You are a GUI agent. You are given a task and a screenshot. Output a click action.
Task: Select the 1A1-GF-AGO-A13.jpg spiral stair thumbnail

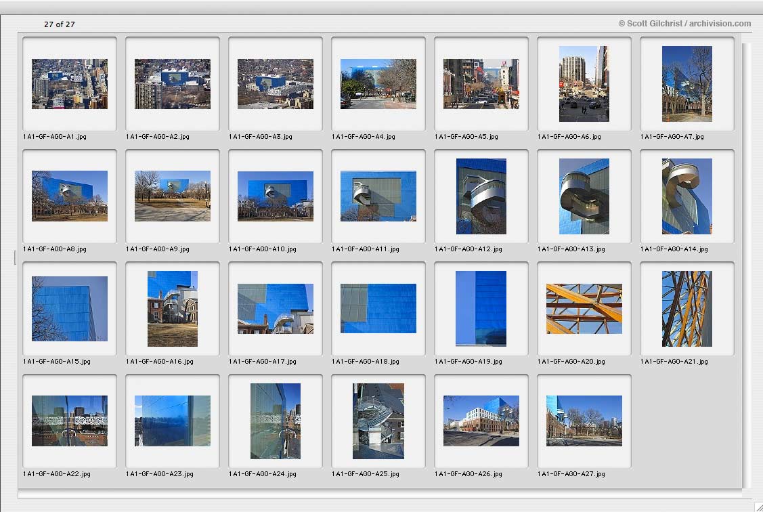[584, 196]
